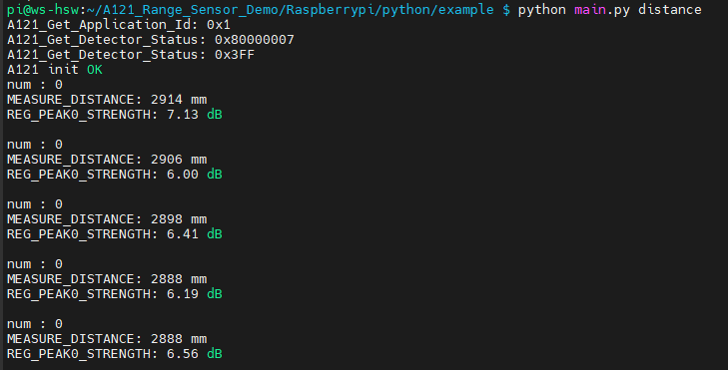728x370 pixels.
Task: Click the MEASURE_DISTANCE: 2898 mm line
Action: 107,219
